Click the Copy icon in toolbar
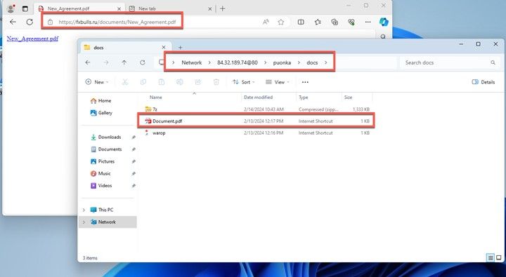The height and width of the screenshot is (277, 506). coord(143,82)
